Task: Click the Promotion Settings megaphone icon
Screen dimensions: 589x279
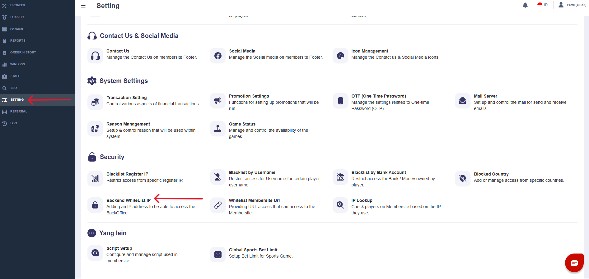Action: coord(218,101)
